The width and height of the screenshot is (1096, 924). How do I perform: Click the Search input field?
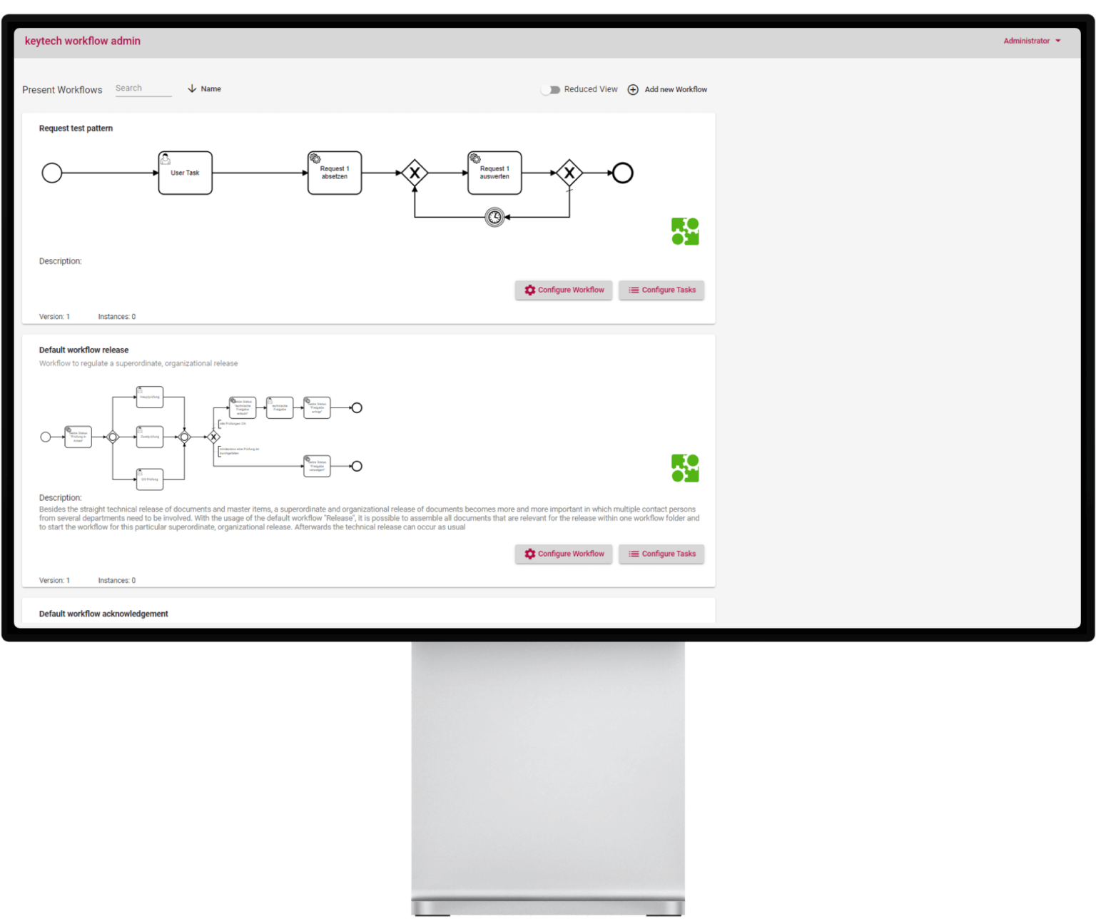coord(143,88)
